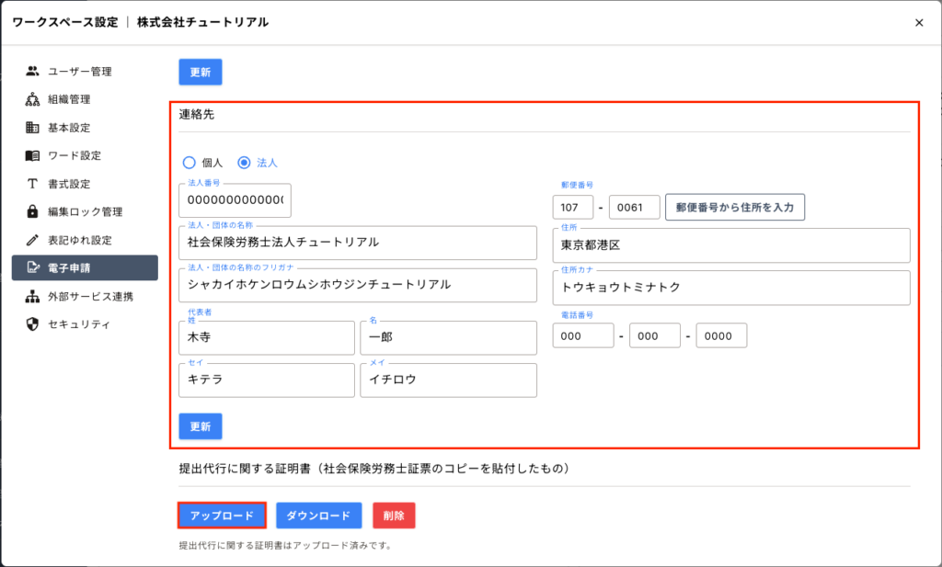Click the T icon for 書式設定
Screen dimensions: 942x567
[32, 184]
